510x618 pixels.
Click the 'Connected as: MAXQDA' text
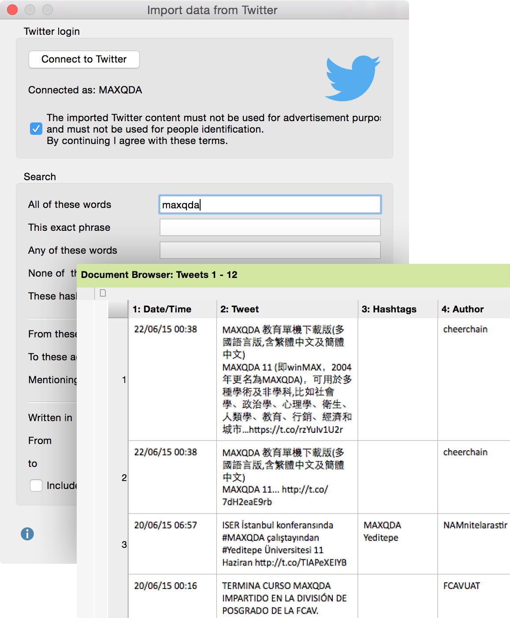coord(85,90)
